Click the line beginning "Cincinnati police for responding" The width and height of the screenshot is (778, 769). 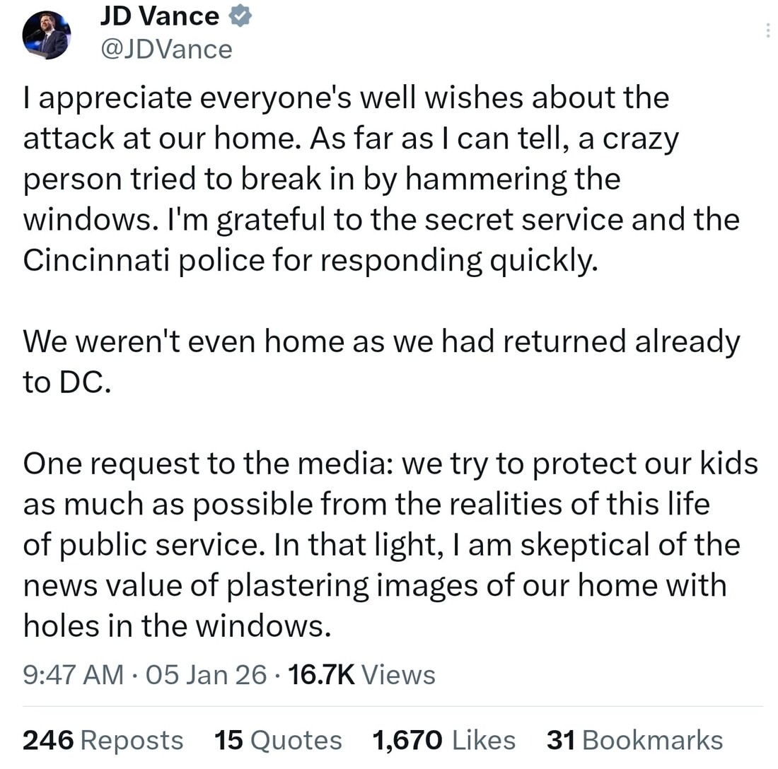(x=310, y=261)
